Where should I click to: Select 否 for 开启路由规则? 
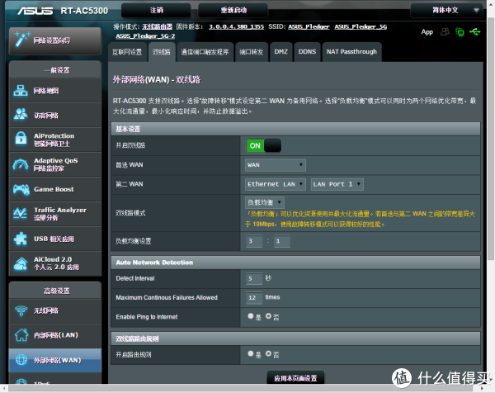[268, 353]
